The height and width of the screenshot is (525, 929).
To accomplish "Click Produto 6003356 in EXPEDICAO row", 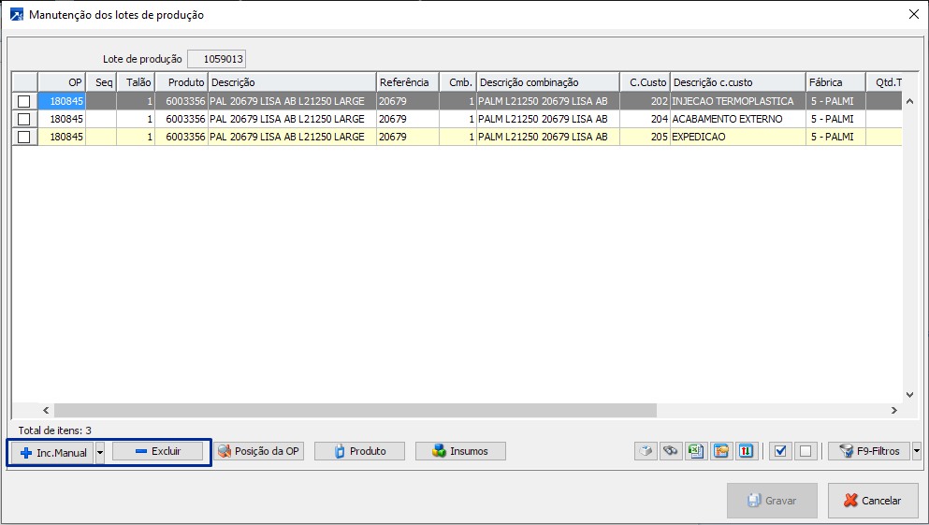I will [x=181, y=137].
